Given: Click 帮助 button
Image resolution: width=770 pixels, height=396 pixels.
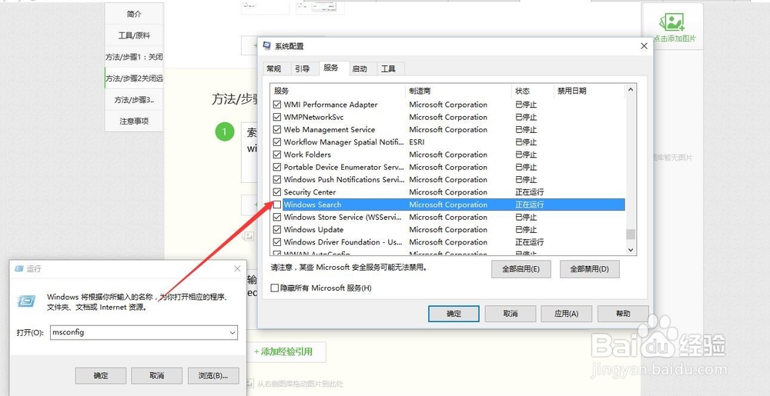Looking at the screenshot, I should (623, 314).
